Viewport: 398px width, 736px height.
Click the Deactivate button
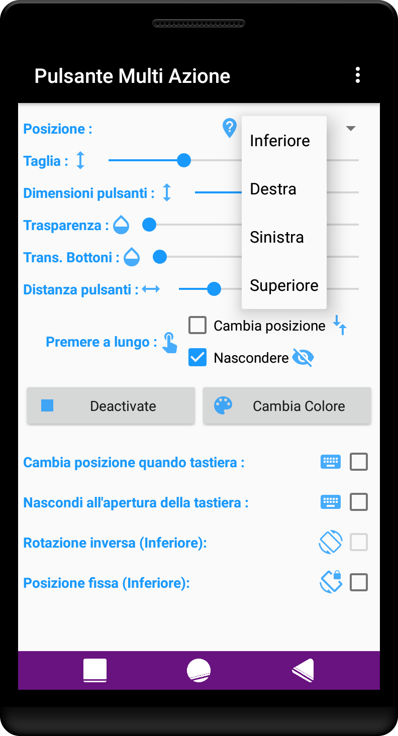point(111,406)
